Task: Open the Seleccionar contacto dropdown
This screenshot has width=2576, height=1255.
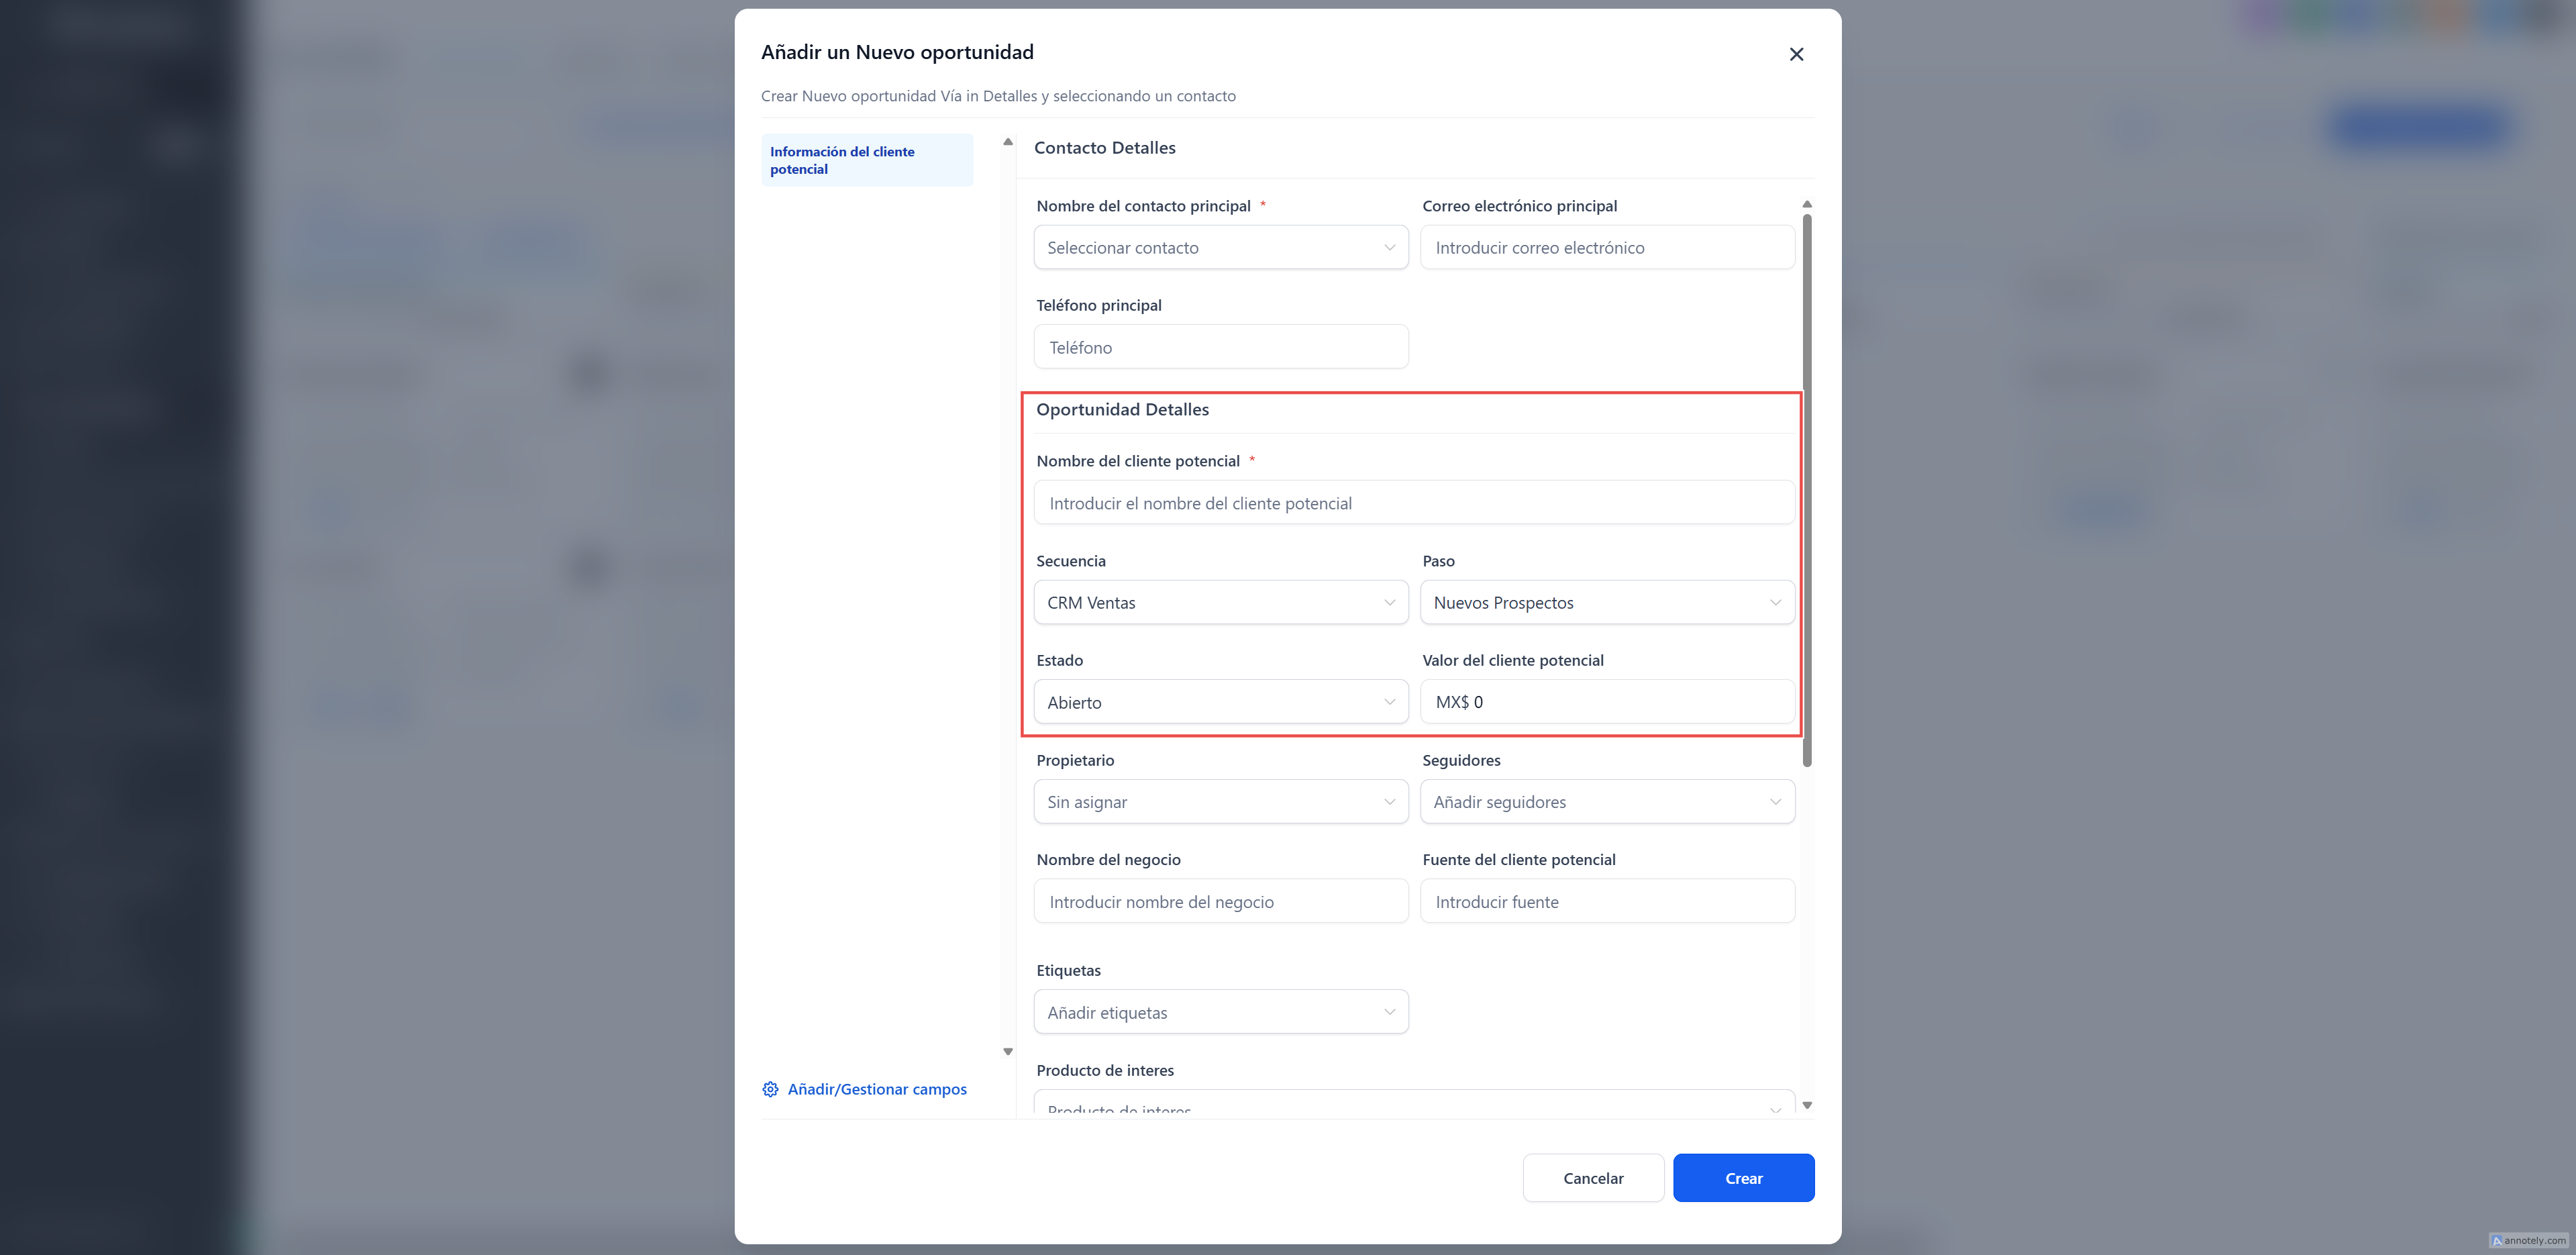Action: pyautogui.click(x=1220, y=248)
